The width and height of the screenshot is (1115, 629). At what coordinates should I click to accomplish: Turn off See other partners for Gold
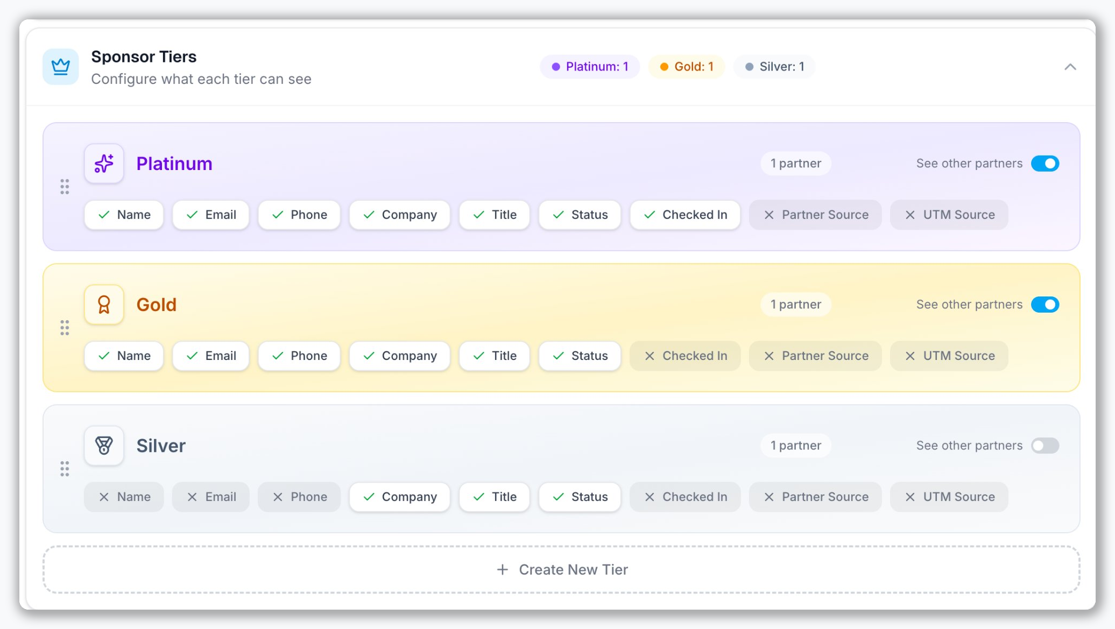(x=1045, y=305)
